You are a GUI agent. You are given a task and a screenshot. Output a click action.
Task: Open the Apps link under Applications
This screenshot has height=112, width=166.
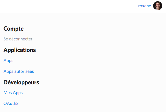8,61
